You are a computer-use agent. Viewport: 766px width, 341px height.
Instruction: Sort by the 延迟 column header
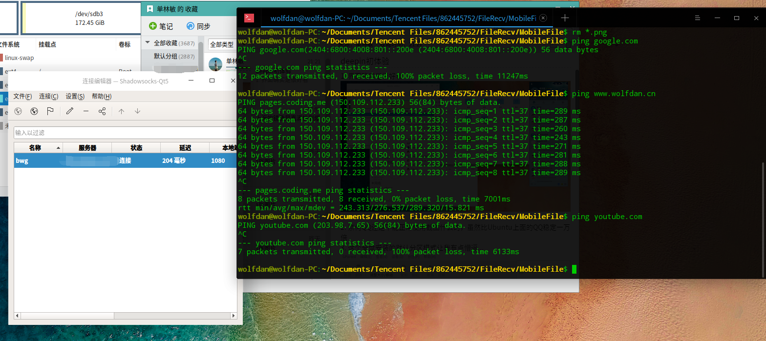click(x=185, y=148)
